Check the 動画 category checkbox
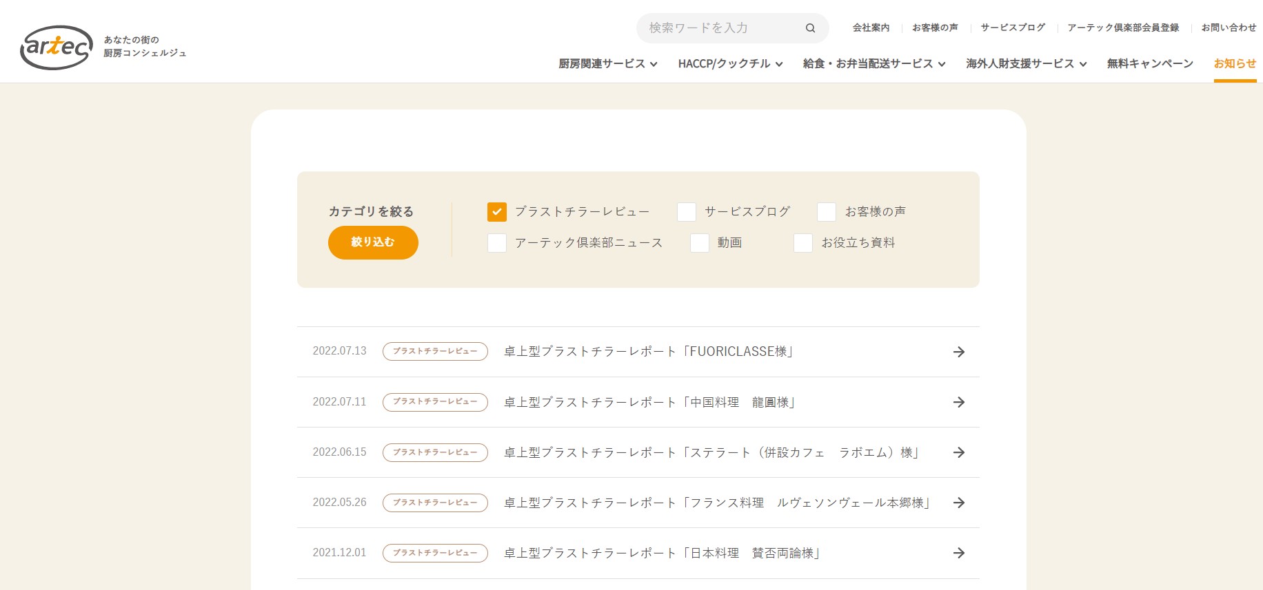The height and width of the screenshot is (590, 1263). 699,242
